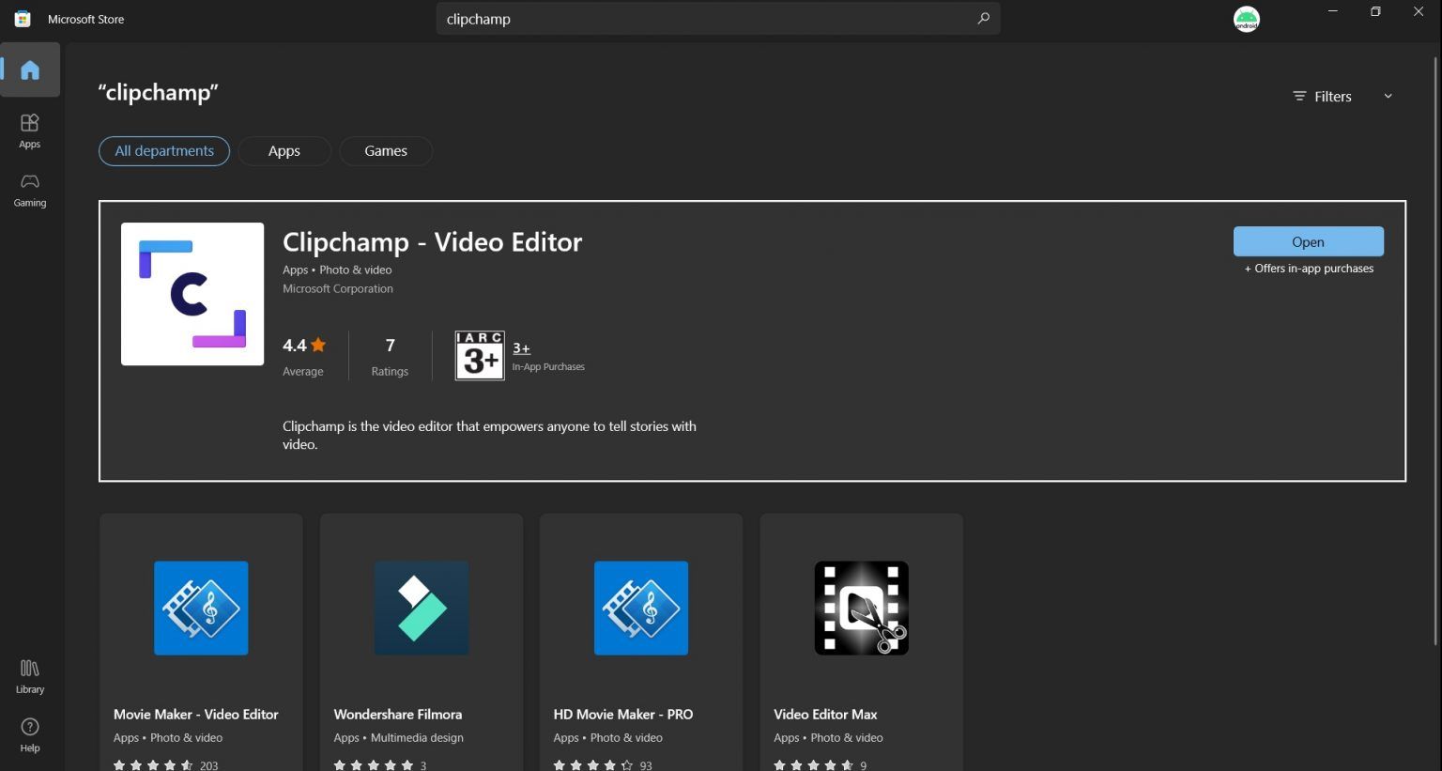This screenshot has height=771, width=1442.
Task: Open the Clipchamp video editor
Action: pos(1308,241)
